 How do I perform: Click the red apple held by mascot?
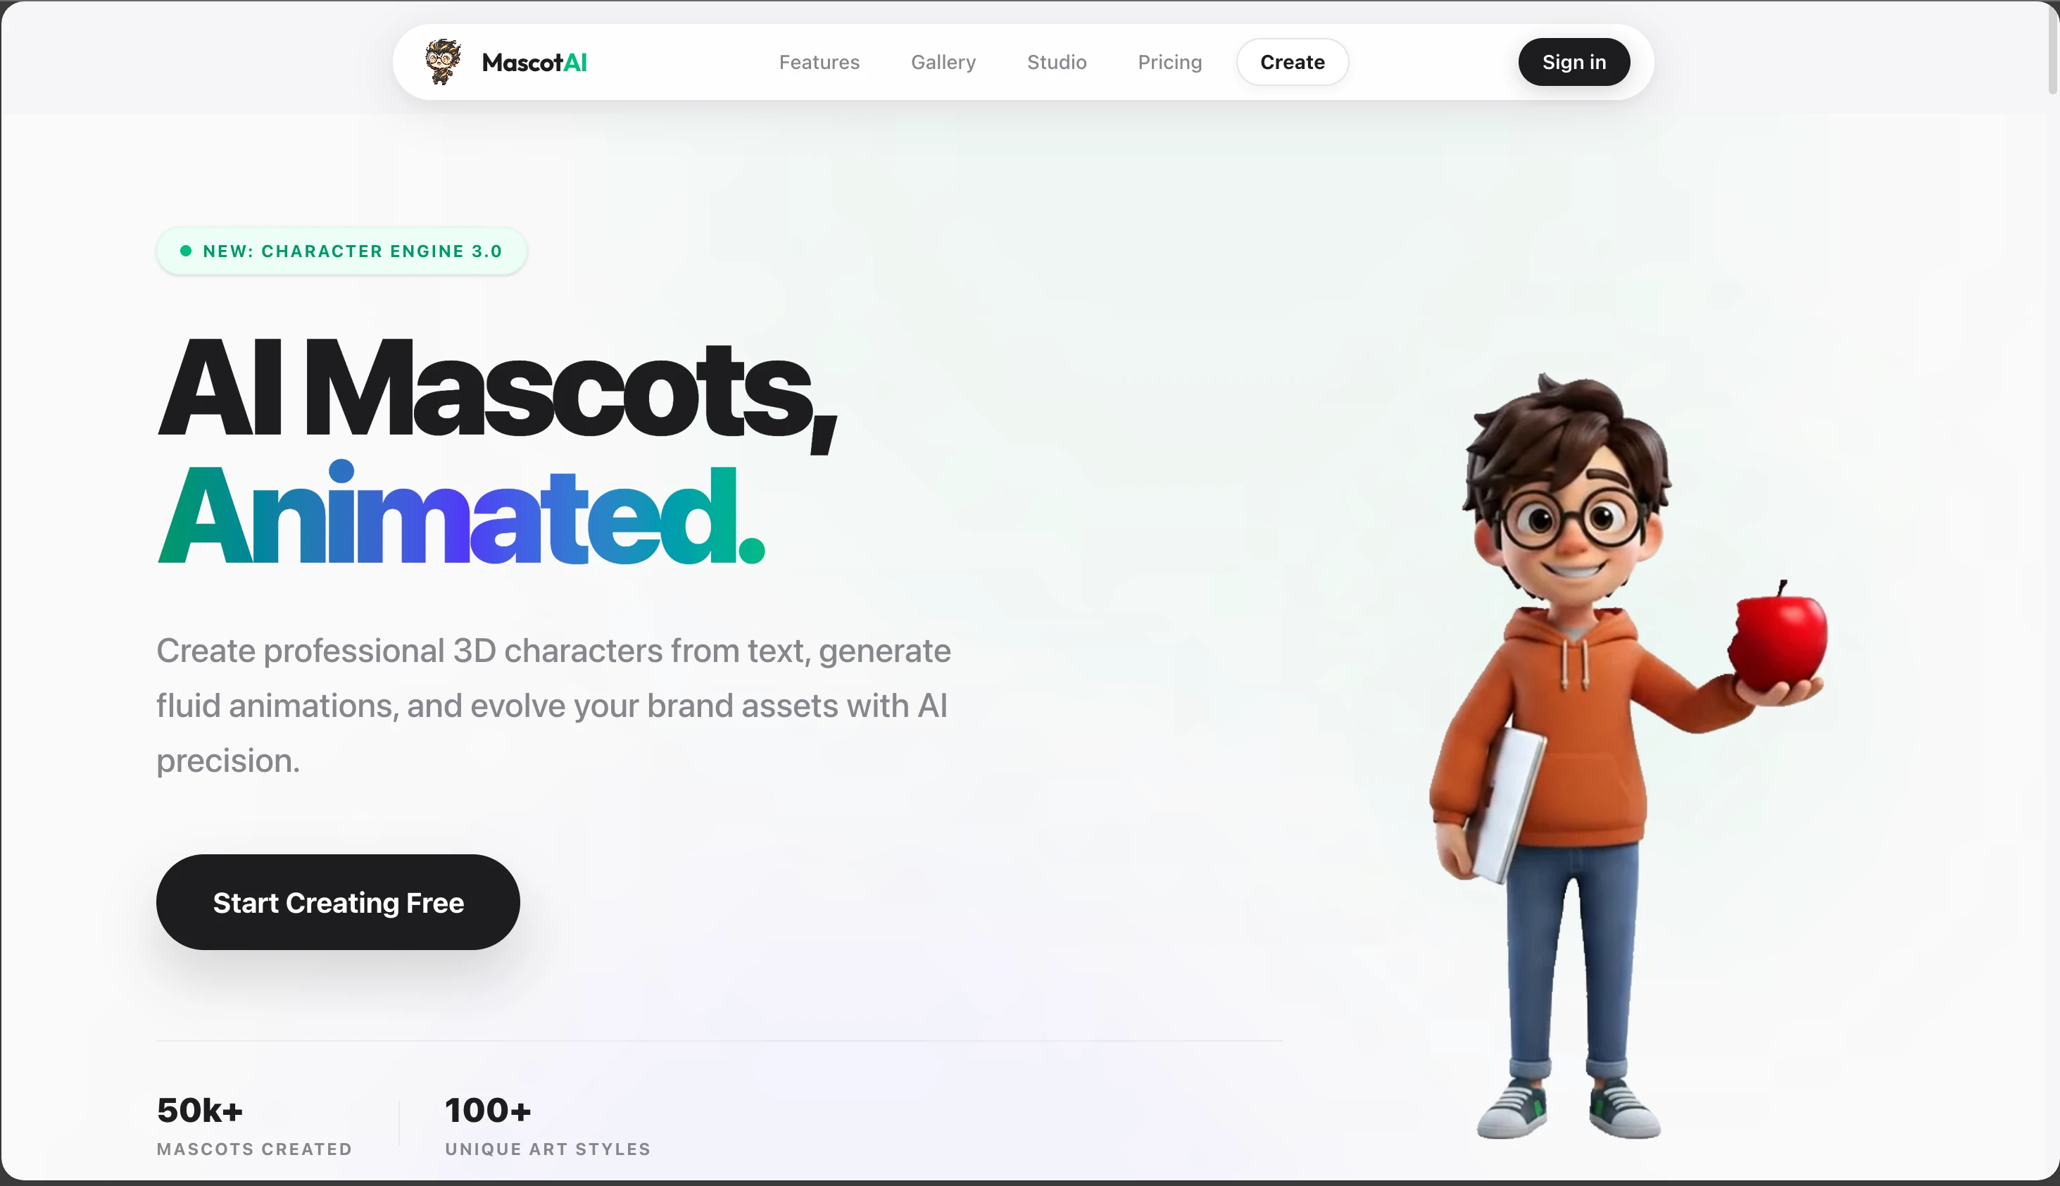[x=1780, y=637]
